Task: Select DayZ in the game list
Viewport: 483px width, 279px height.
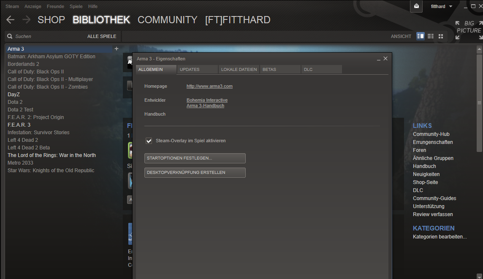Action: click(x=14, y=95)
